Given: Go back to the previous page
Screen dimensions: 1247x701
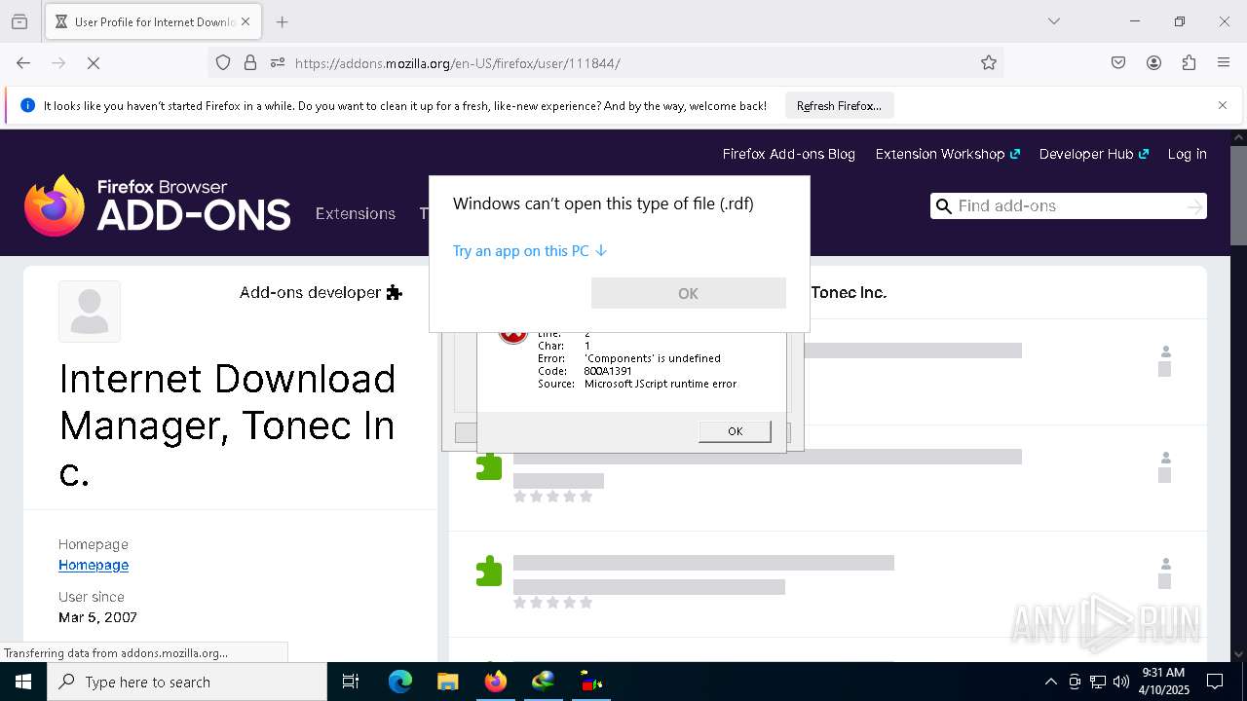Looking at the screenshot, I should (x=23, y=63).
